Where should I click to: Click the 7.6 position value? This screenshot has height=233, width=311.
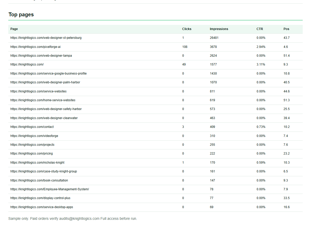[x=286, y=145]
